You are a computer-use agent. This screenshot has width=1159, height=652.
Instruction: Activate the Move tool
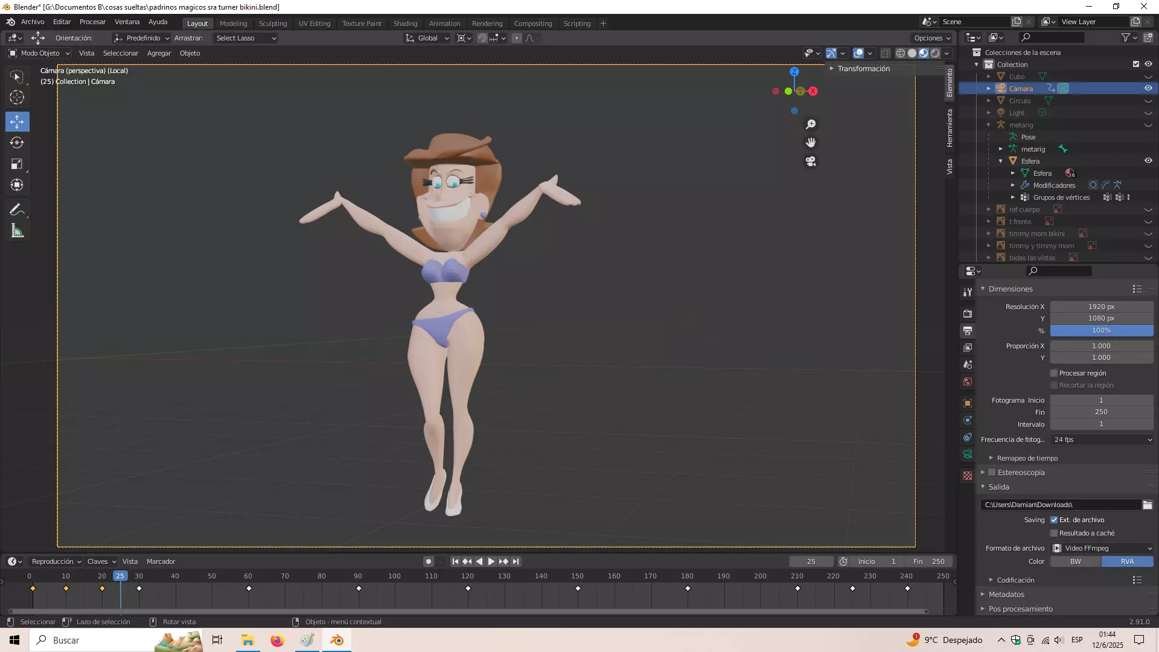click(17, 122)
